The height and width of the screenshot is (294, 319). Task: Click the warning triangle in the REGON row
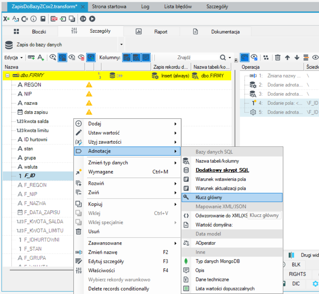(x=89, y=85)
